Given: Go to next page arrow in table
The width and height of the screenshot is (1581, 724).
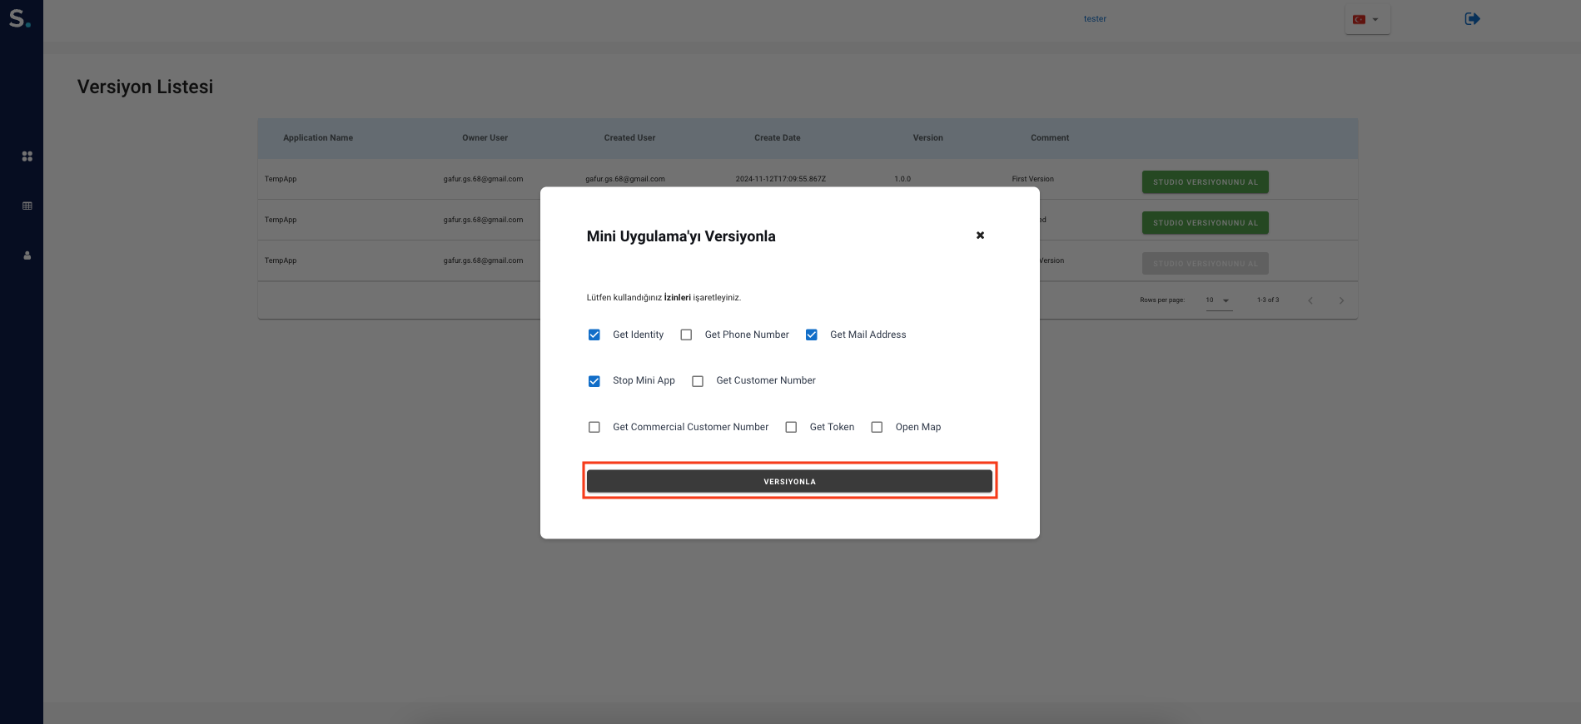Looking at the screenshot, I should (x=1341, y=300).
